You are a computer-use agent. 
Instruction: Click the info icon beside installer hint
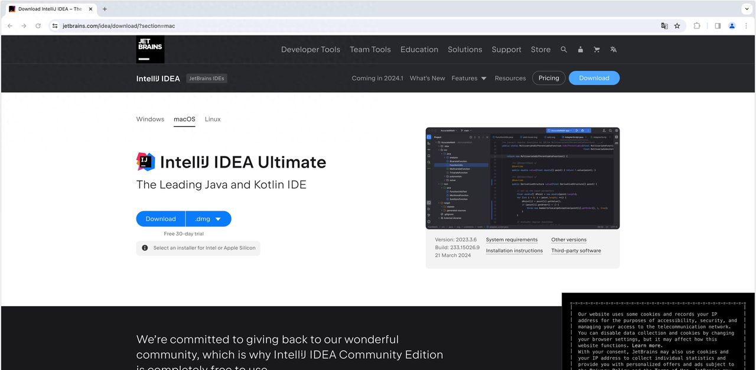[145, 248]
